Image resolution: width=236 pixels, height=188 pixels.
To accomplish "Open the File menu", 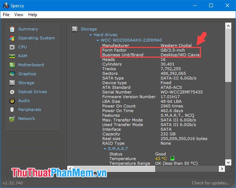I will coord(6,15).
